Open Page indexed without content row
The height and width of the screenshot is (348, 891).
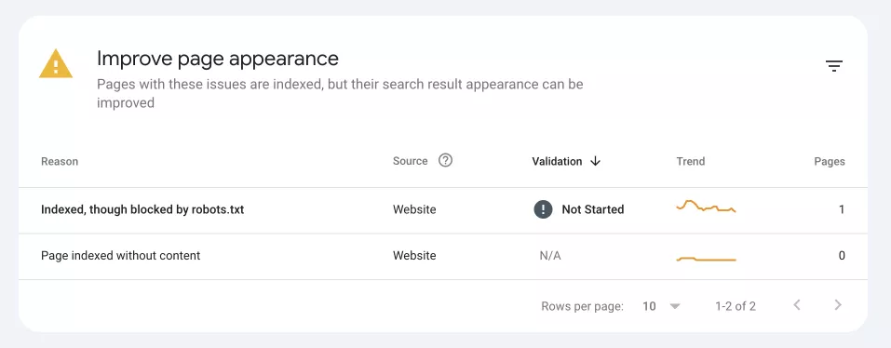click(x=443, y=256)
